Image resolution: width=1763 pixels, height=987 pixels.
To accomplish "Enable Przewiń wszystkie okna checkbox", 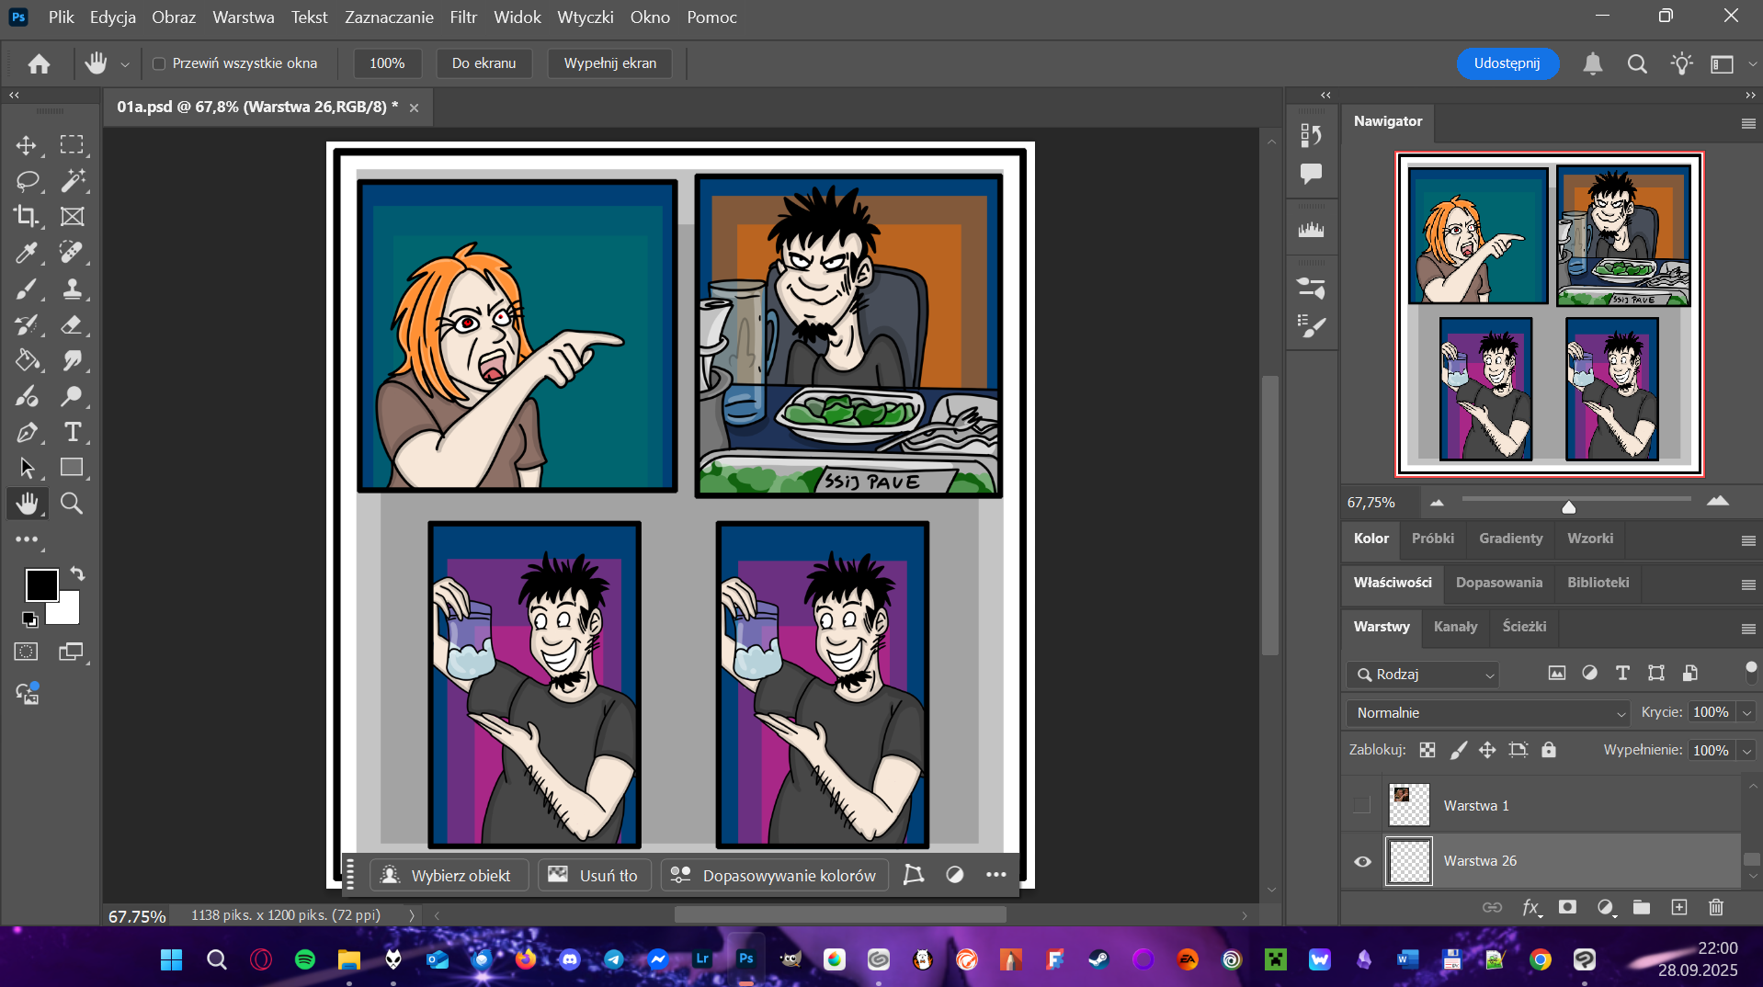I will click(159, 63).
